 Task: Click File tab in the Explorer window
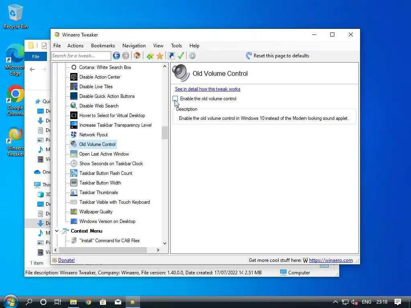(x=36, y=56)
